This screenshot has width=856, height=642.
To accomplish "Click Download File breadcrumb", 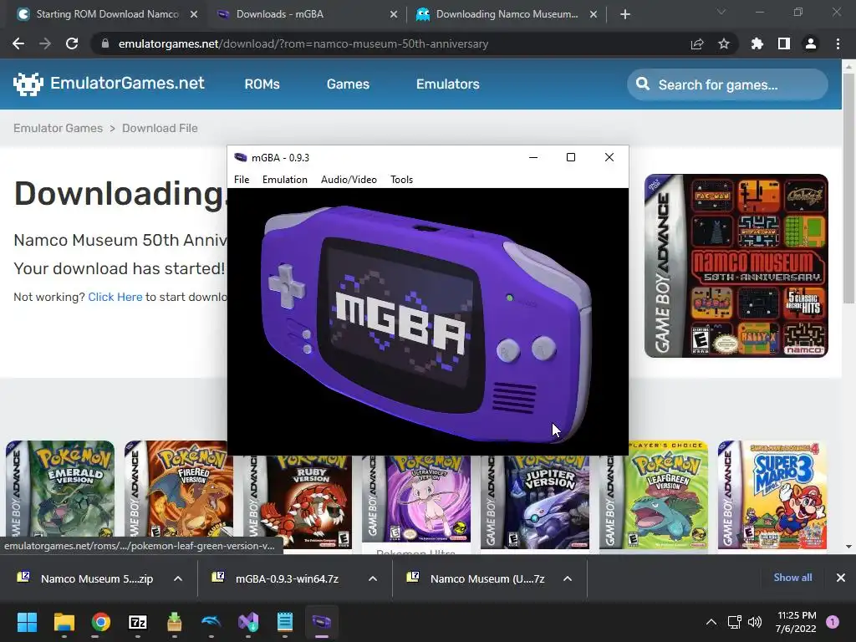I will tap(160, 128).
